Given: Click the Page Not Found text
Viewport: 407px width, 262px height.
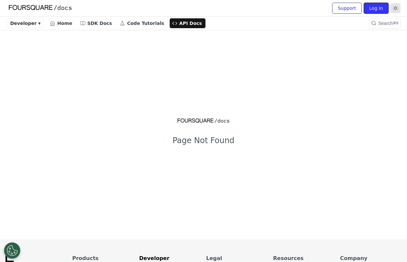Looking at the screenshot, I should [203, 140].
